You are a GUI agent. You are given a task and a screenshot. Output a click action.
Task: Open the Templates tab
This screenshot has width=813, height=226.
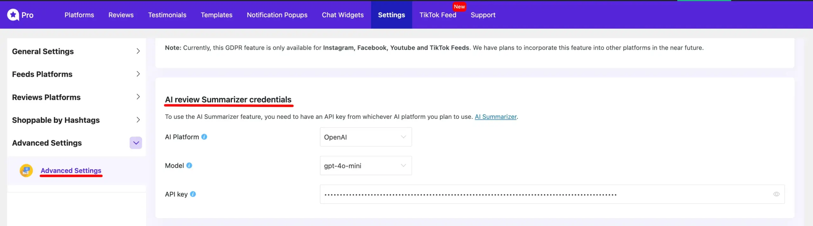(217, 15)
